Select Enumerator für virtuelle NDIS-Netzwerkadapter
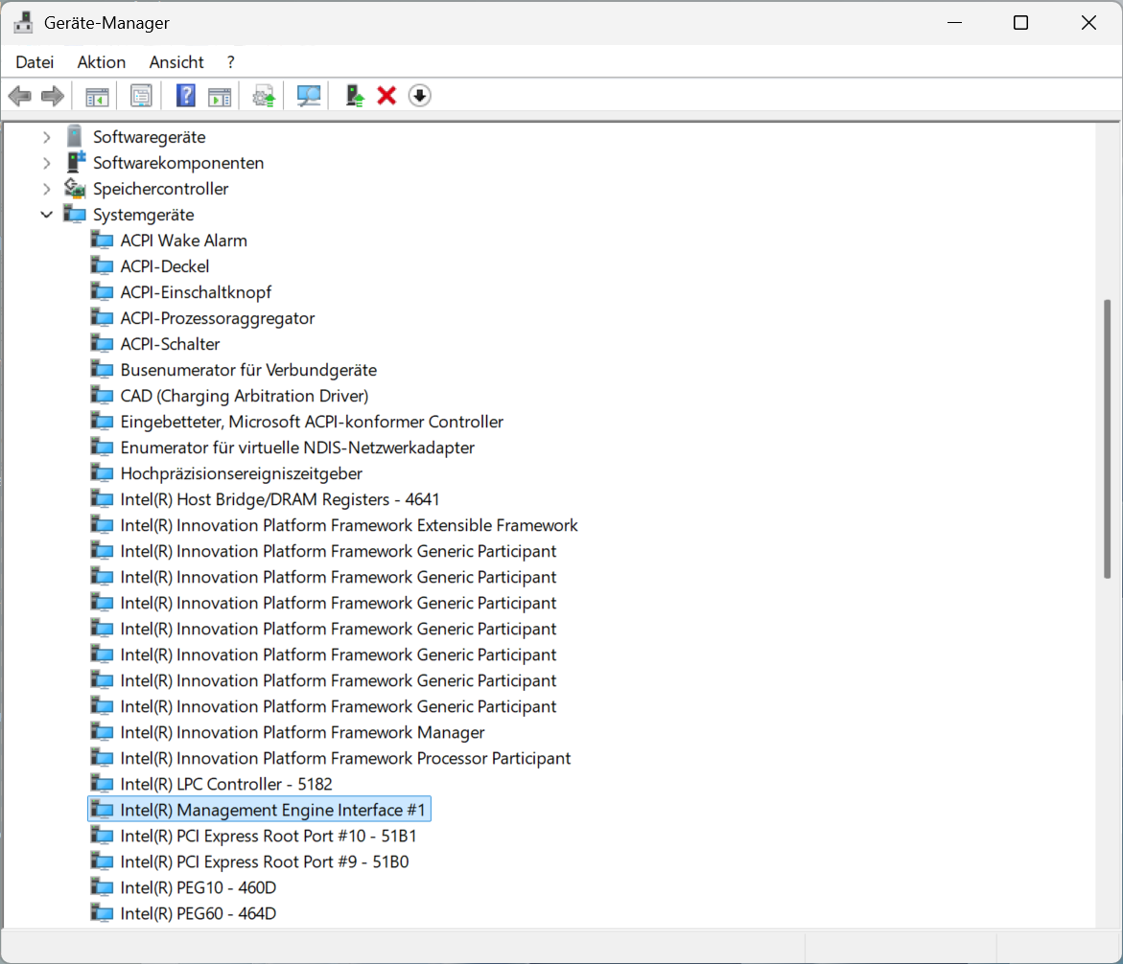This screenshot has height=964, width=1123. coord(297,448)
